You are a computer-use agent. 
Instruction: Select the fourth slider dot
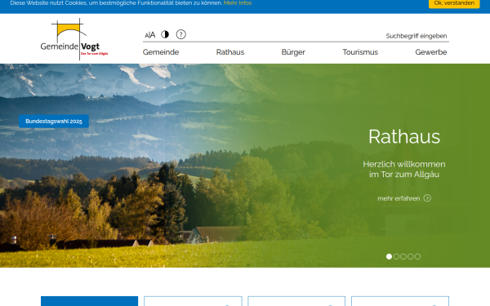[411, 257]
